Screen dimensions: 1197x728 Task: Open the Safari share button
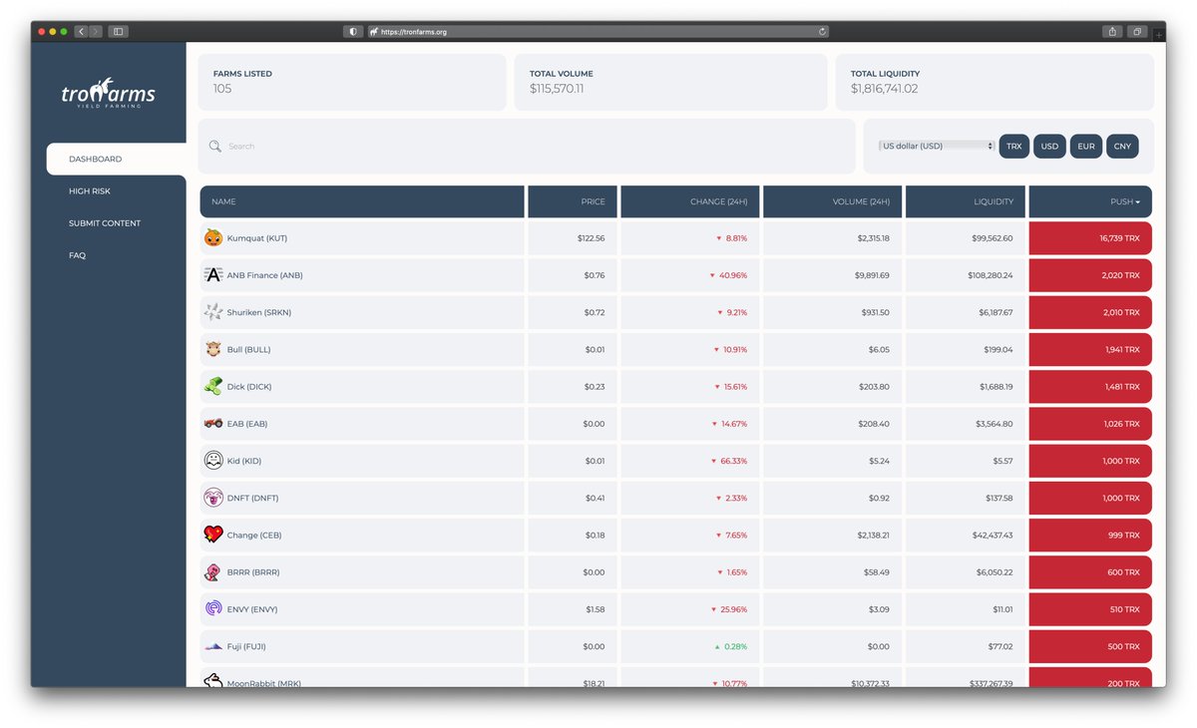[1112, 32]
